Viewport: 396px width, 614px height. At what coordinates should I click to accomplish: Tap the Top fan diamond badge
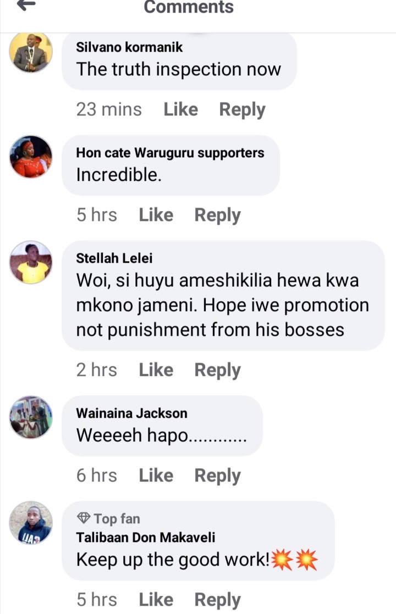click(84, 518)
